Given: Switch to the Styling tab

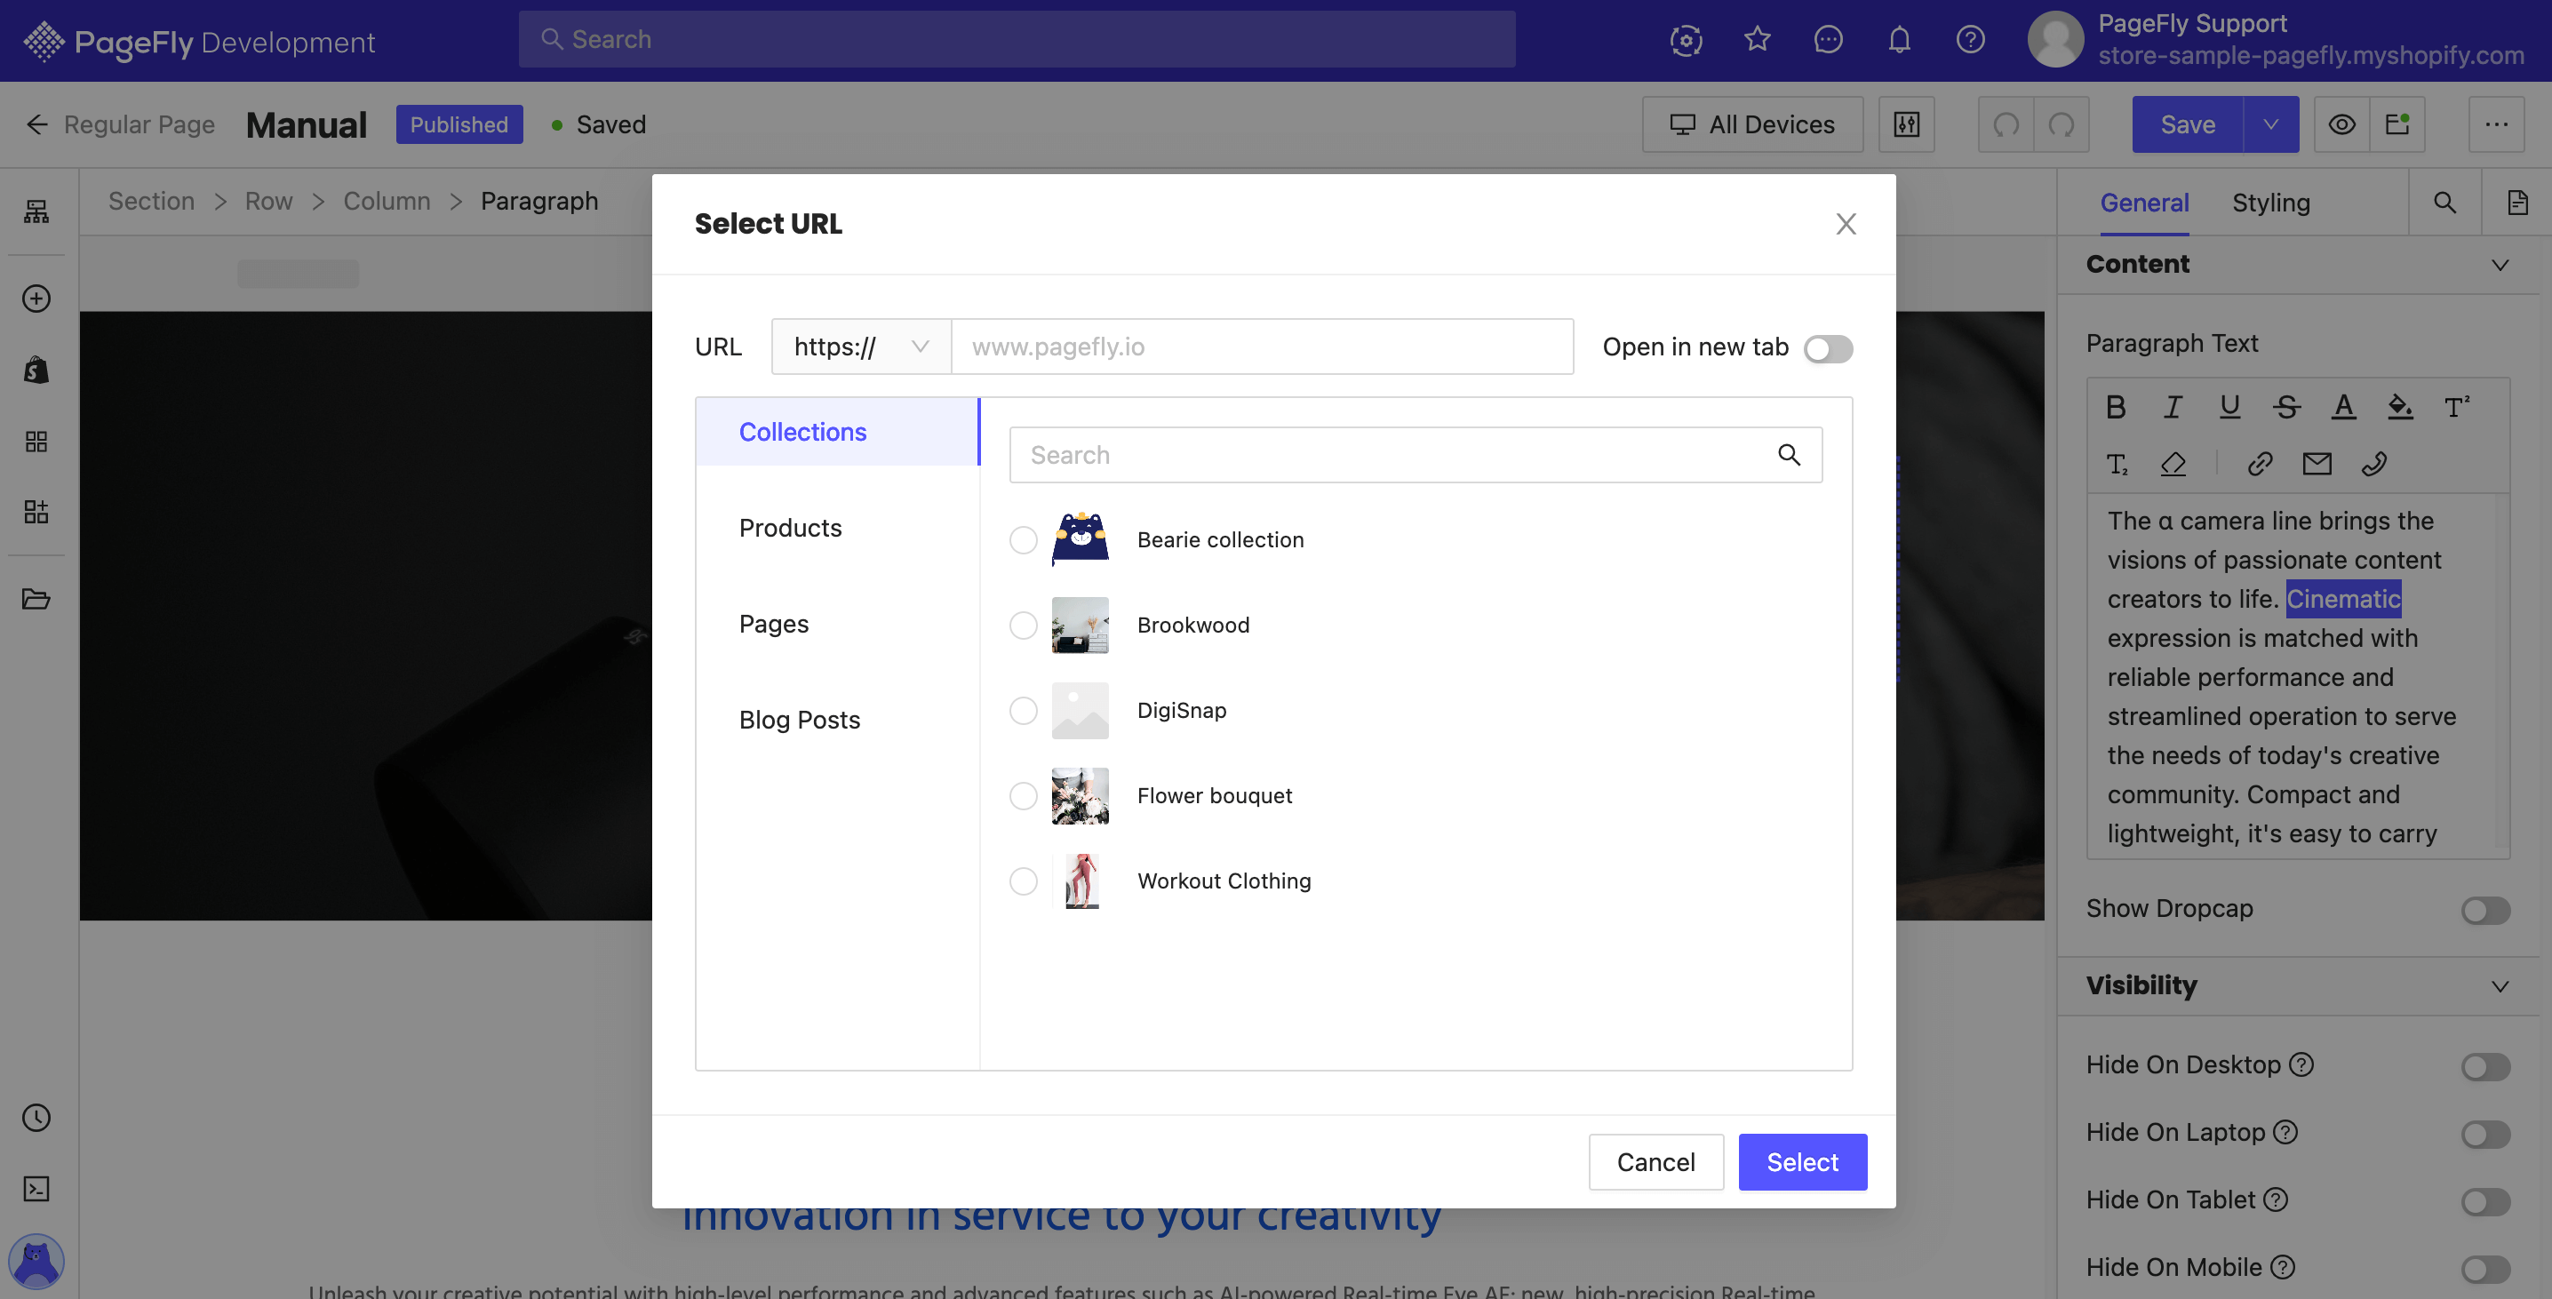Looking at the screenshot, I should point(2270,202).
